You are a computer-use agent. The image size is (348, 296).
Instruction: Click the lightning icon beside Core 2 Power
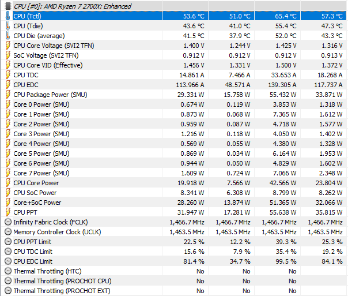(7, 124)
